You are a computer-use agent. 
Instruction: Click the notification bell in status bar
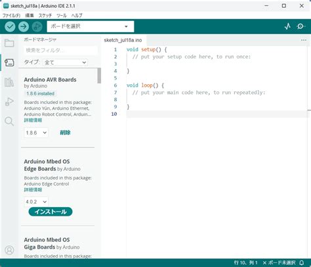(302, 262)
